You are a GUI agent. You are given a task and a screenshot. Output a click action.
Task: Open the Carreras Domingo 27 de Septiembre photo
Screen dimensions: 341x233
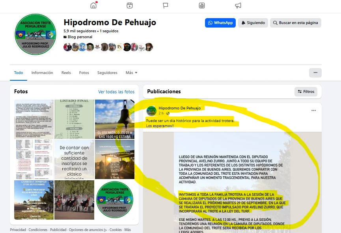[34, 200]
